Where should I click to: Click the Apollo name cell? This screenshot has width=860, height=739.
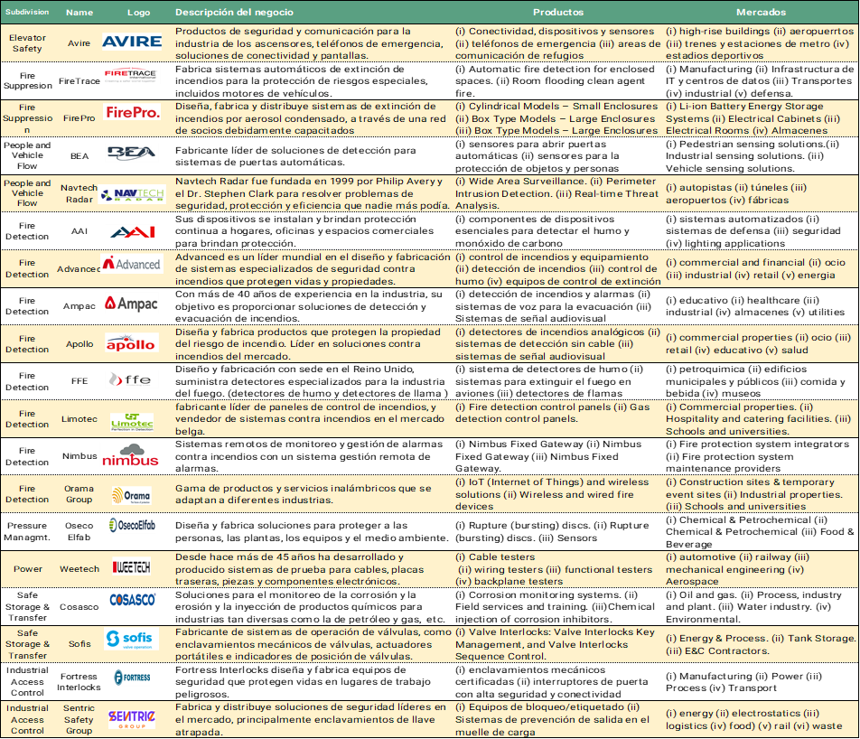79,344
